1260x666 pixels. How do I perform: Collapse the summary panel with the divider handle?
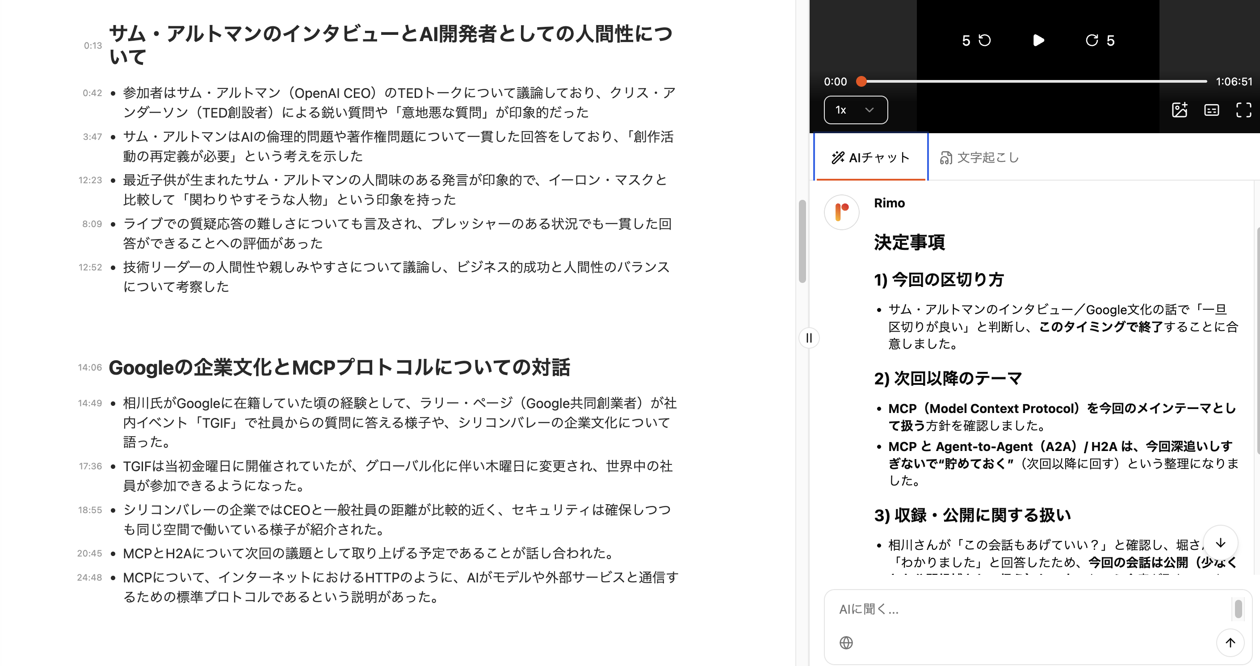coord(809,338)
